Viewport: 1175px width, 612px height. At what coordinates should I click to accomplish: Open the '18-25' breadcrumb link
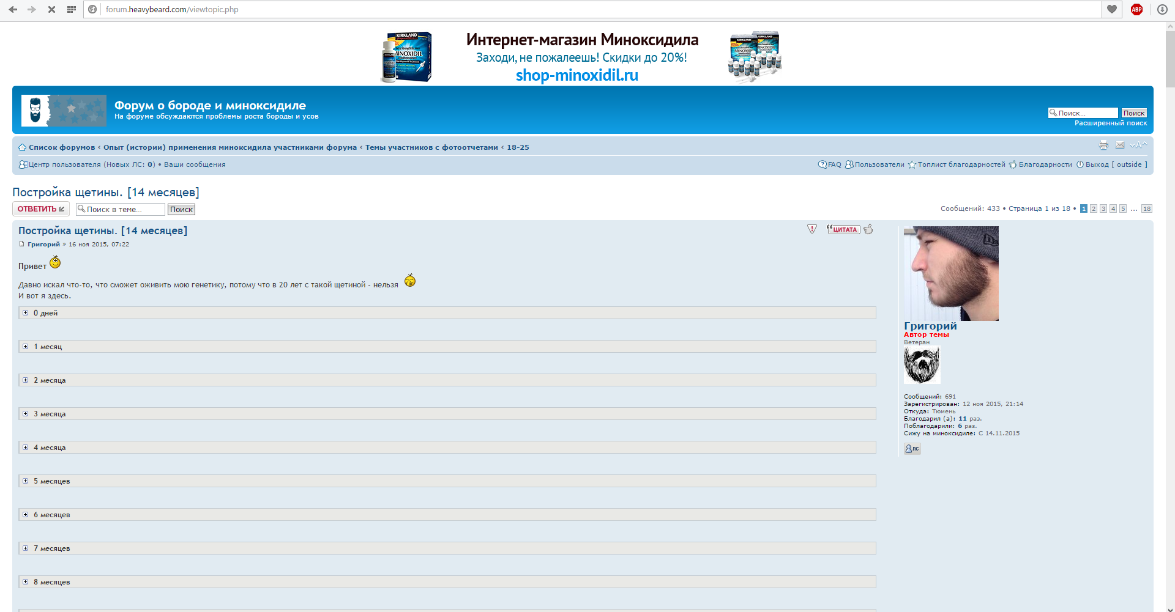pyautogui.click(x=518, y=147)
